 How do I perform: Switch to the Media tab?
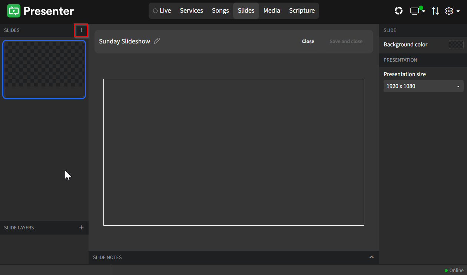(272, 10)
